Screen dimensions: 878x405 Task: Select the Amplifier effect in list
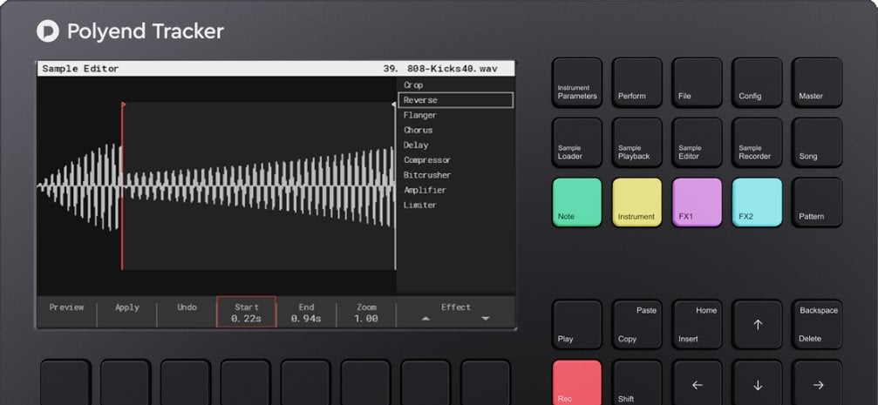(425, 190)
